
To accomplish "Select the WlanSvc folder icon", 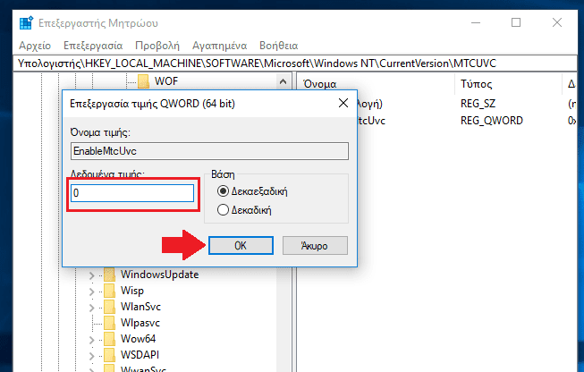I will [x=109, y=307].
